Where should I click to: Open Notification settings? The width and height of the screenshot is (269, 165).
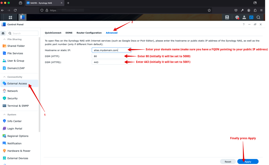19,143
